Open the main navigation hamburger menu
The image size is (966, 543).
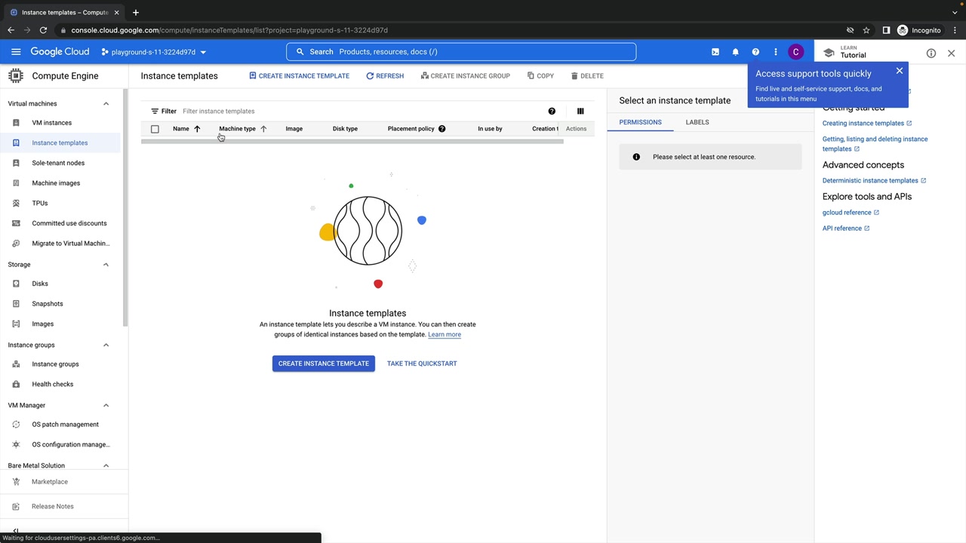point(16,52)
